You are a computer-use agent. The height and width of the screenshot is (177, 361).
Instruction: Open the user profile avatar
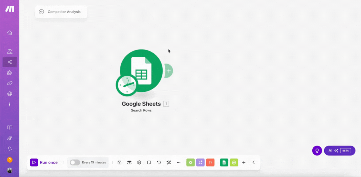[x=10, y=170]
